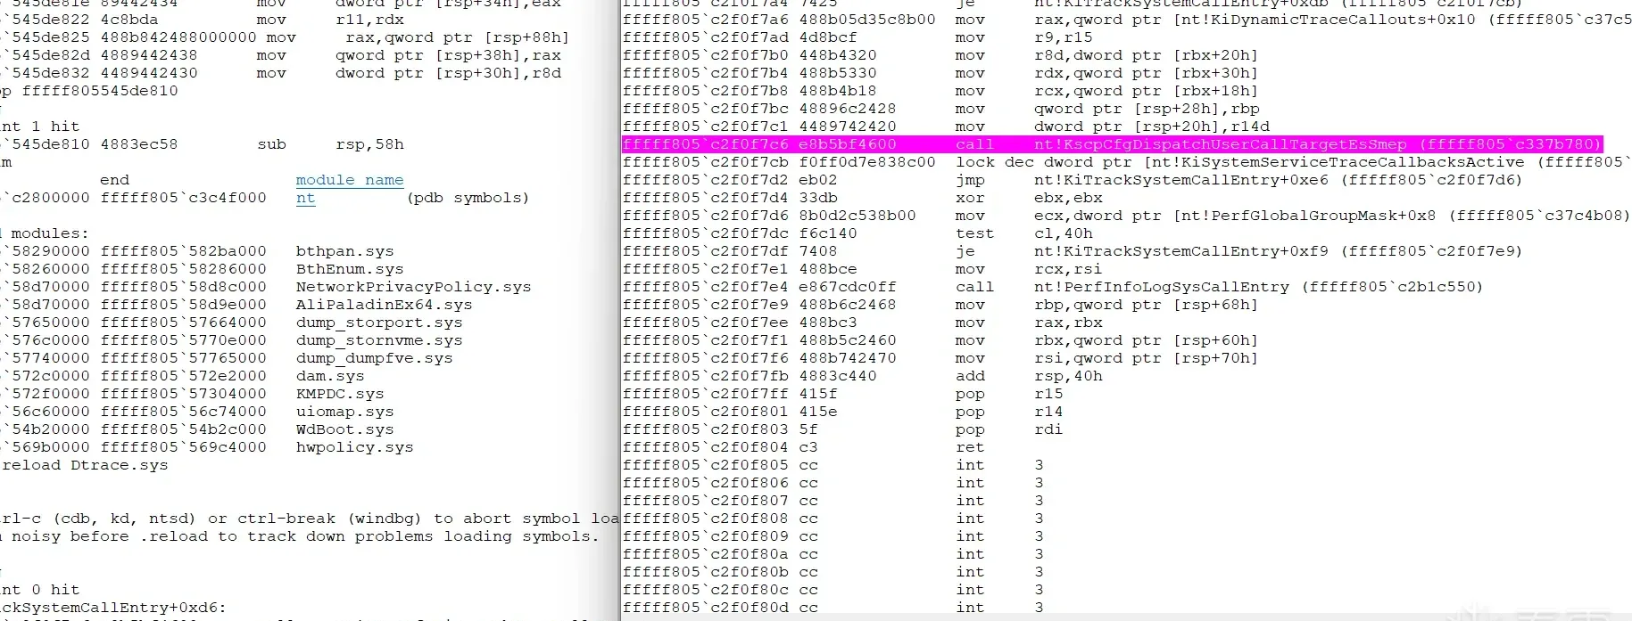Select the dump_storport.sys entry
1632x621 pixels.
(379, 323)
